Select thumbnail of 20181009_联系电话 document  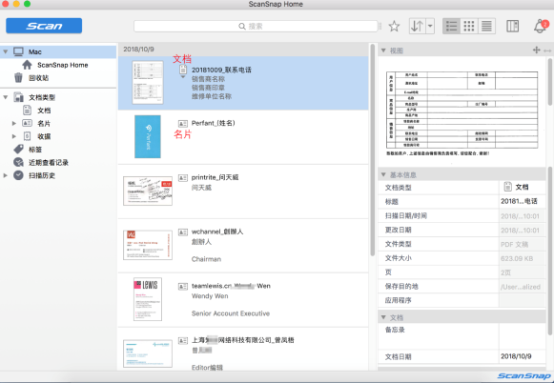click(148, 82)
